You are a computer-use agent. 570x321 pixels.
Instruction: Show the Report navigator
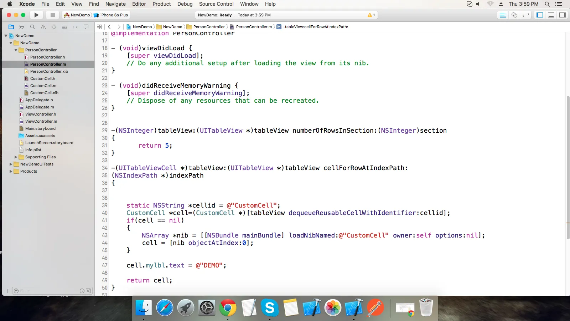point(86,27)
